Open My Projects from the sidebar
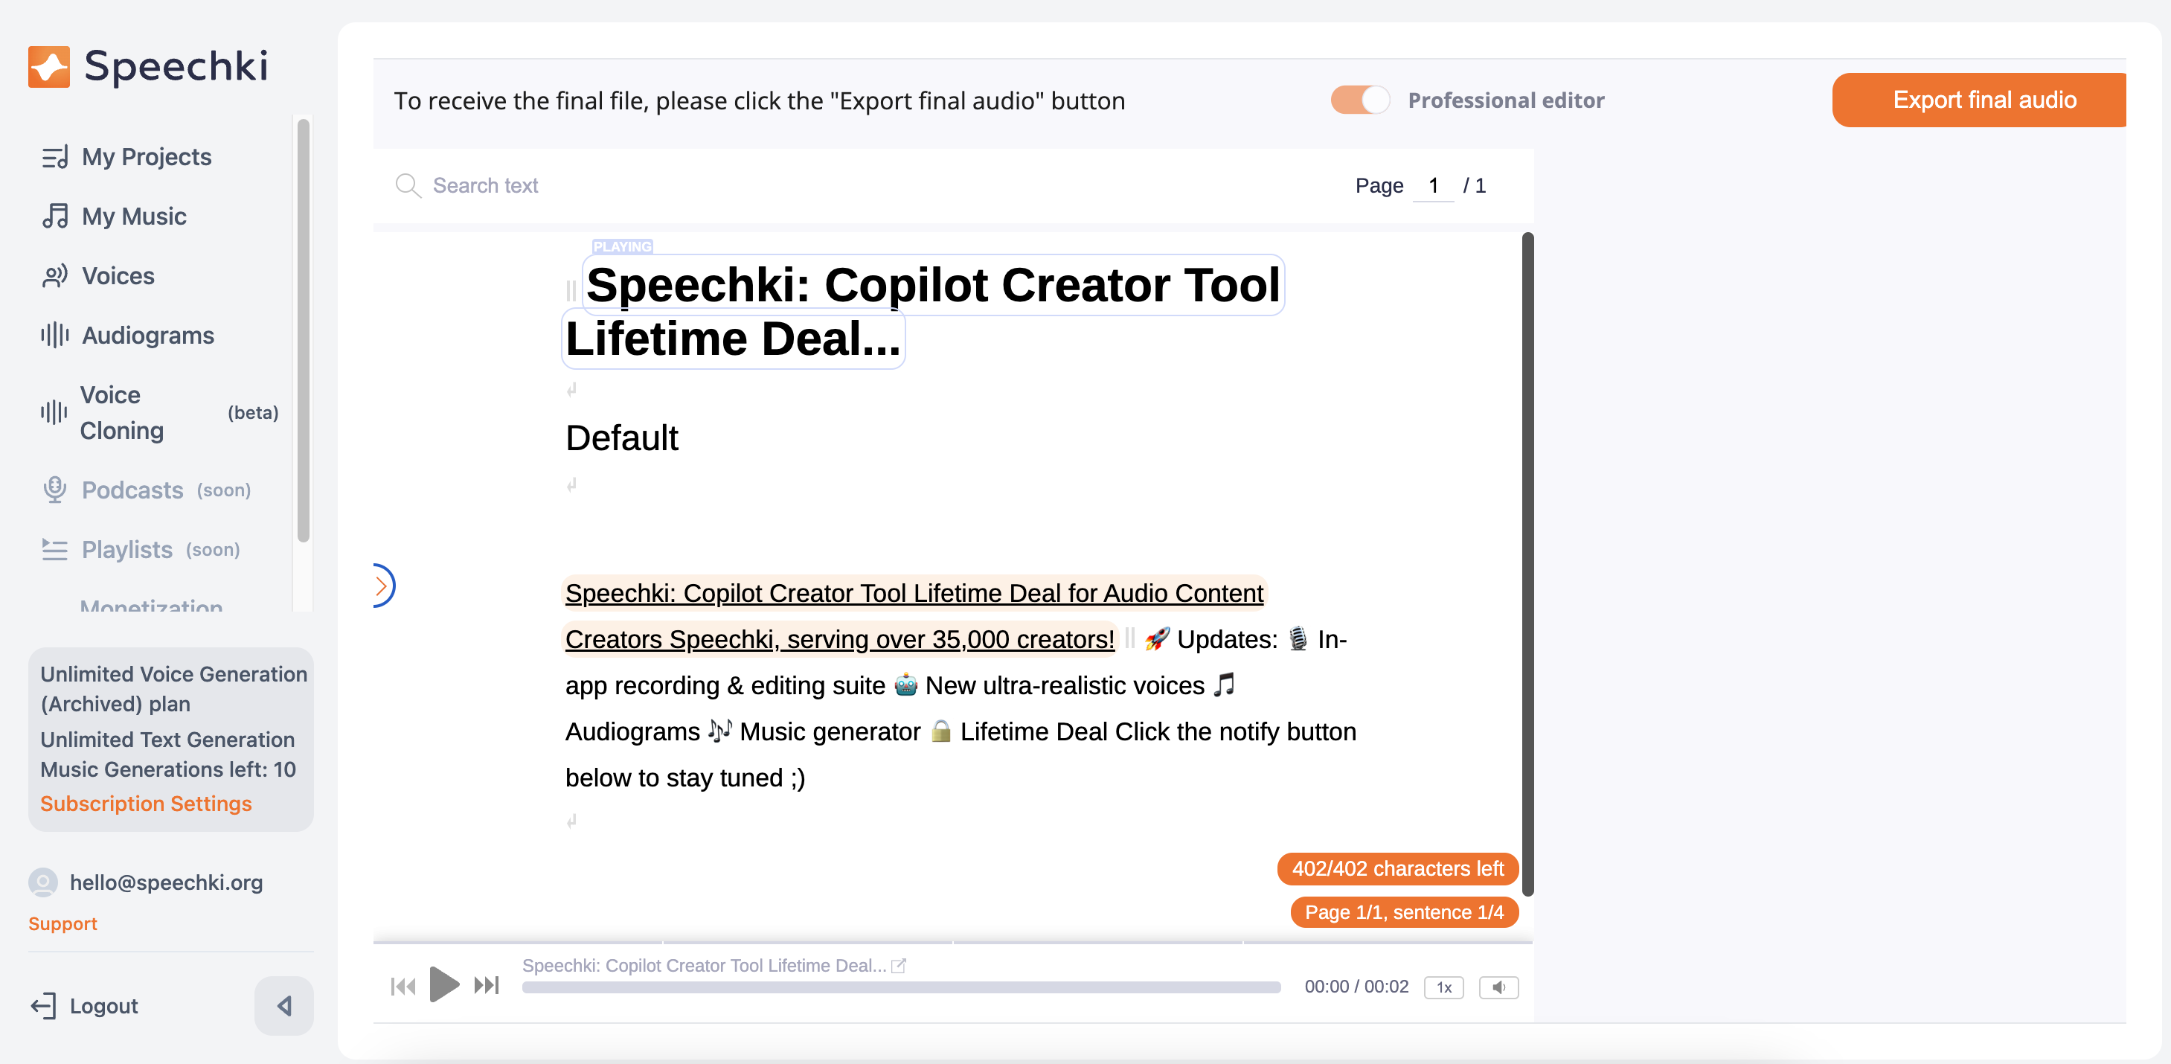The height and width of the screenshot is (1064, 2171). (x=147, y=157)
